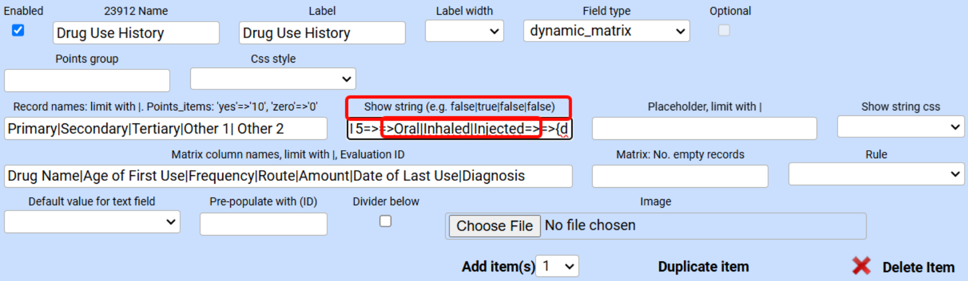Select the Add item(s) count dropdown
The height and width of the screenshot is (281, 968).
tap(557, 266)
